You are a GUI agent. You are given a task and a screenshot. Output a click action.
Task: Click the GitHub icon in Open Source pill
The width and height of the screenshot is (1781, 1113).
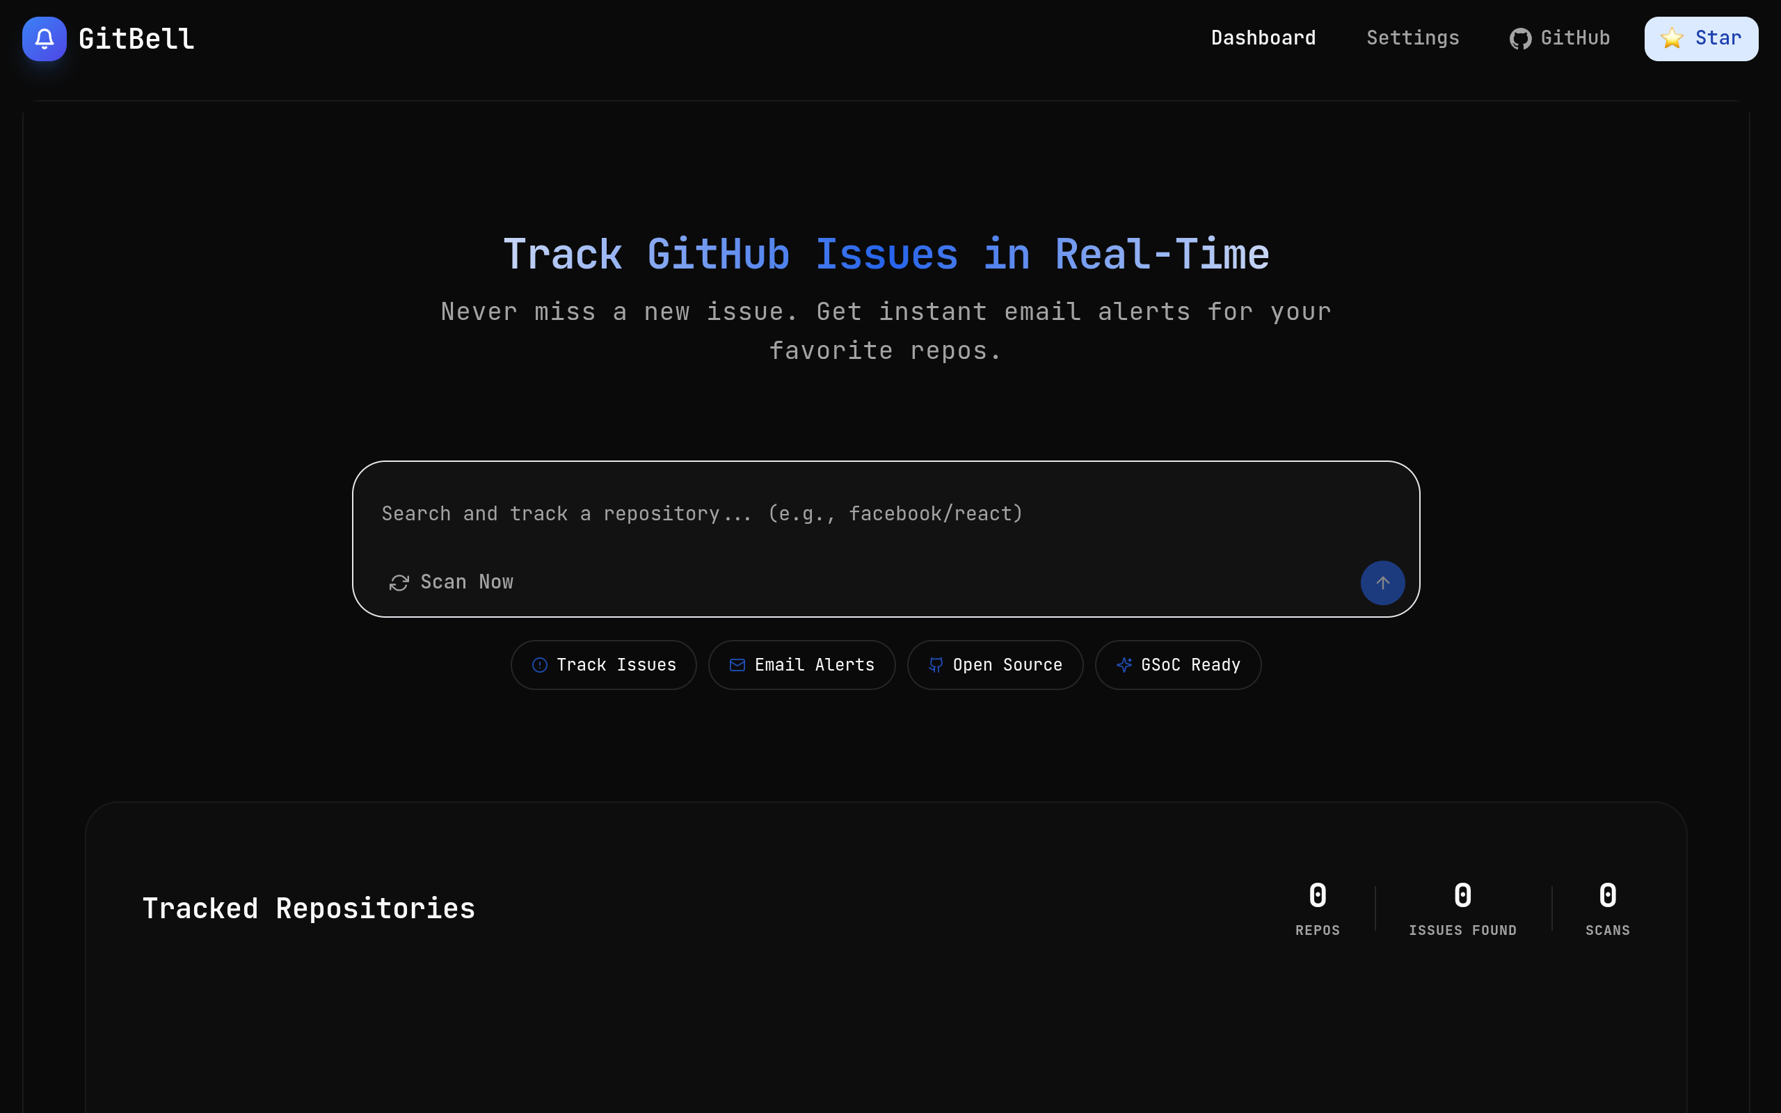coord(936,666)
